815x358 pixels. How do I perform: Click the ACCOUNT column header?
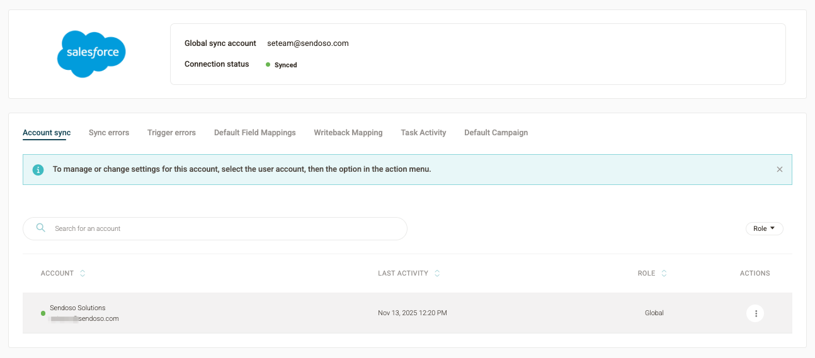pos(57,273)
